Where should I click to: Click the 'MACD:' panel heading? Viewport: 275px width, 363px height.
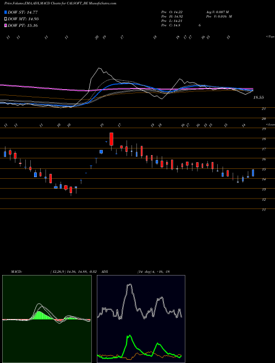coord(16,272)
